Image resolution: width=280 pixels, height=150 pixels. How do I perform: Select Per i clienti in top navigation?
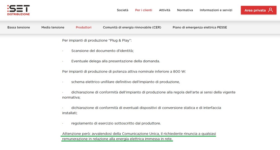click(x=143, y=10)
